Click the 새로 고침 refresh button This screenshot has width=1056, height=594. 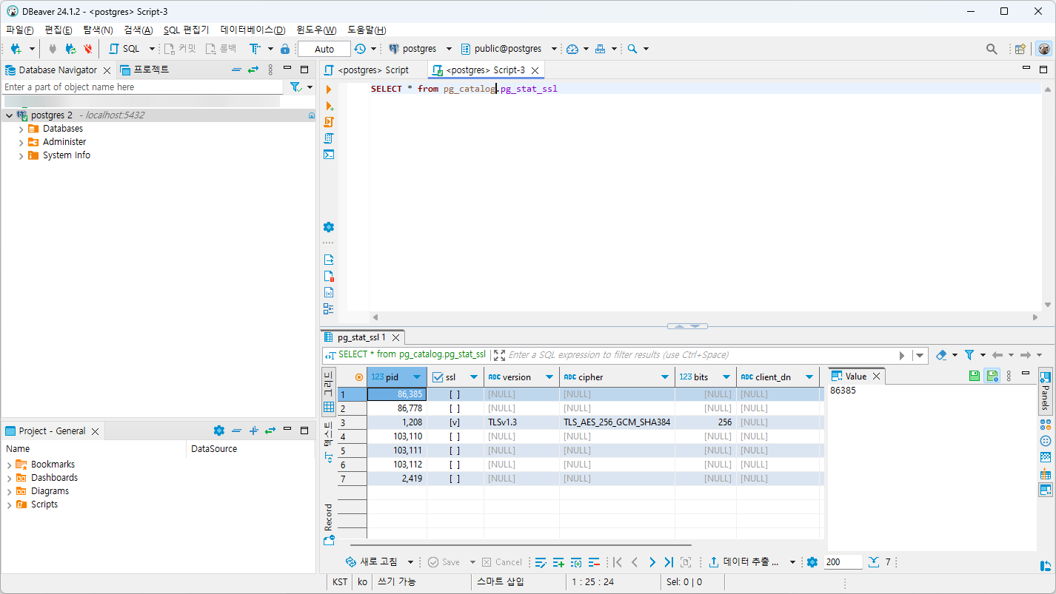pos(372,562)
